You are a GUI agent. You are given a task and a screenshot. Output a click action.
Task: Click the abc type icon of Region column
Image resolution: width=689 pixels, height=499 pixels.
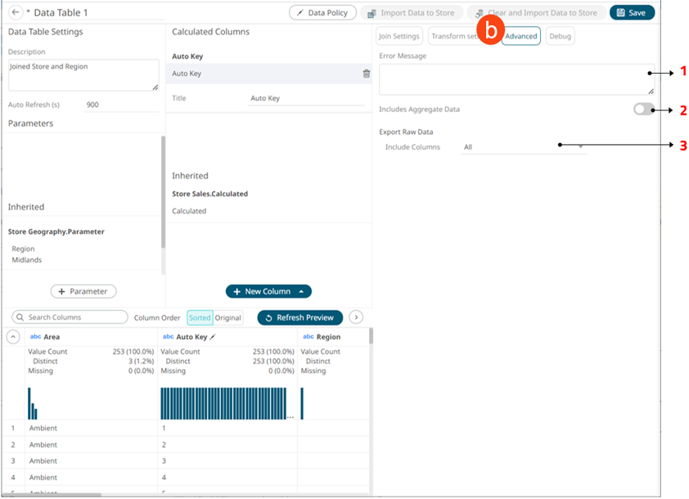tap(308, 337)
